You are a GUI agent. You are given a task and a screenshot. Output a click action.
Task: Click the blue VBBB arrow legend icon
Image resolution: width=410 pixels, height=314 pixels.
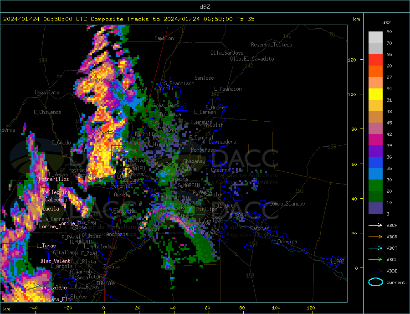point(375,271)
